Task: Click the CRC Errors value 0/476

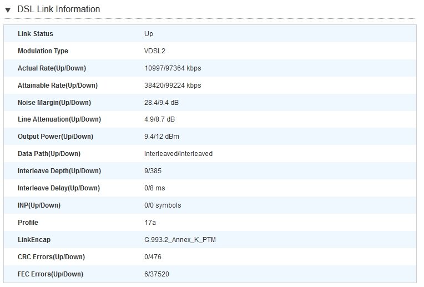Action: [x=153, y=257]
